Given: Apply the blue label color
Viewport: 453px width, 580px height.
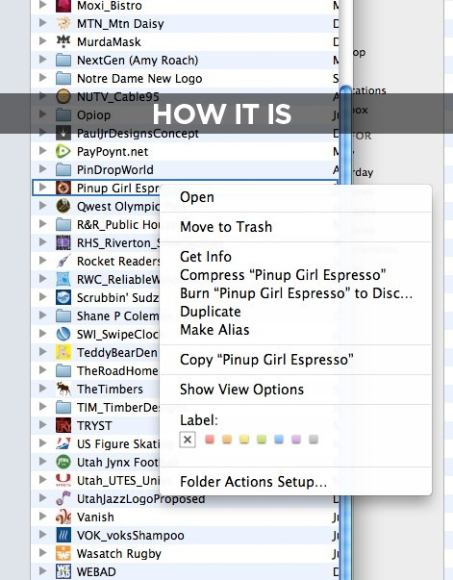Looking at the screenshot, I should [279, 439].
